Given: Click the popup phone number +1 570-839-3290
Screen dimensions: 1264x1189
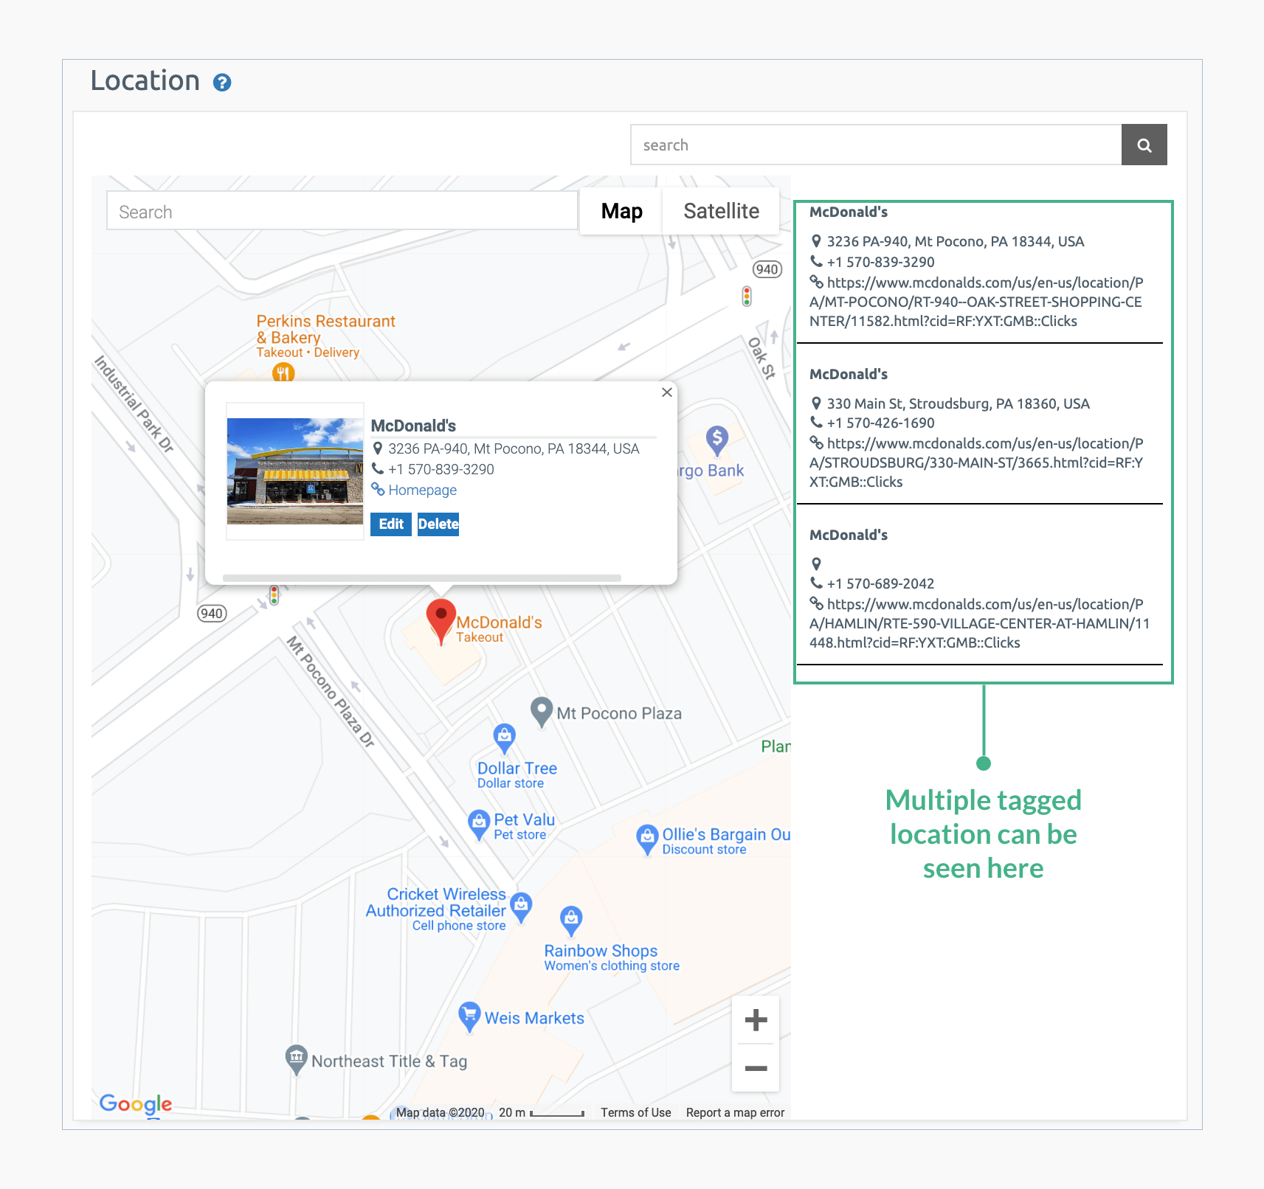Looking at the screenshot, I should click(441, 469).
